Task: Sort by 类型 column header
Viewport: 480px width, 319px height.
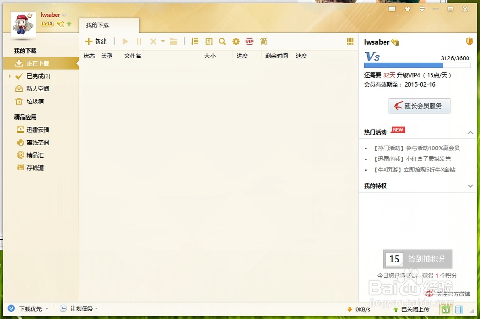Action: pos(107,56)
